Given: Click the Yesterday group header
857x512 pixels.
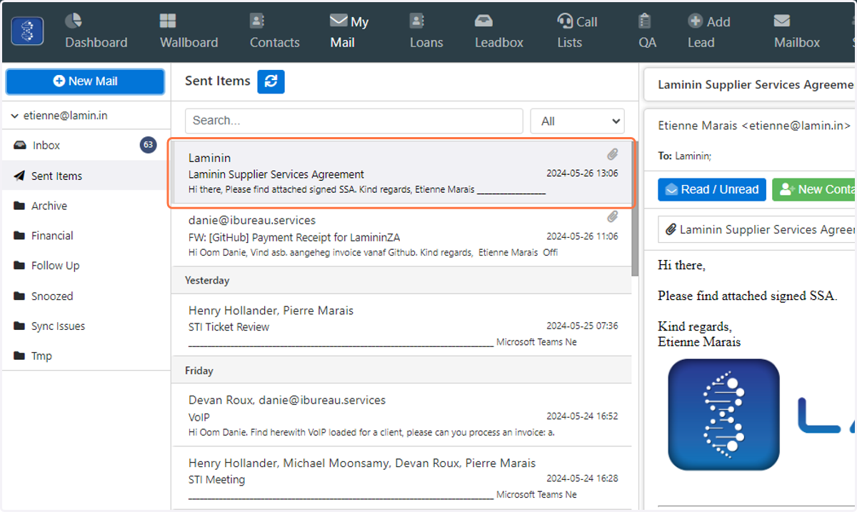Looking at the screenshot, I should [401, 281].
